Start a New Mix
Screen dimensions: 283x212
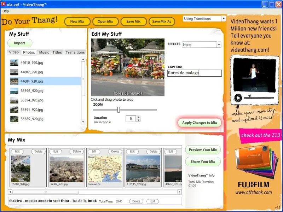pos(77,22)
